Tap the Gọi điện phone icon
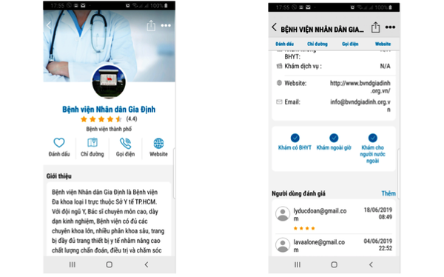This screenshot has width=444, height=277. [x=125, y=143]
